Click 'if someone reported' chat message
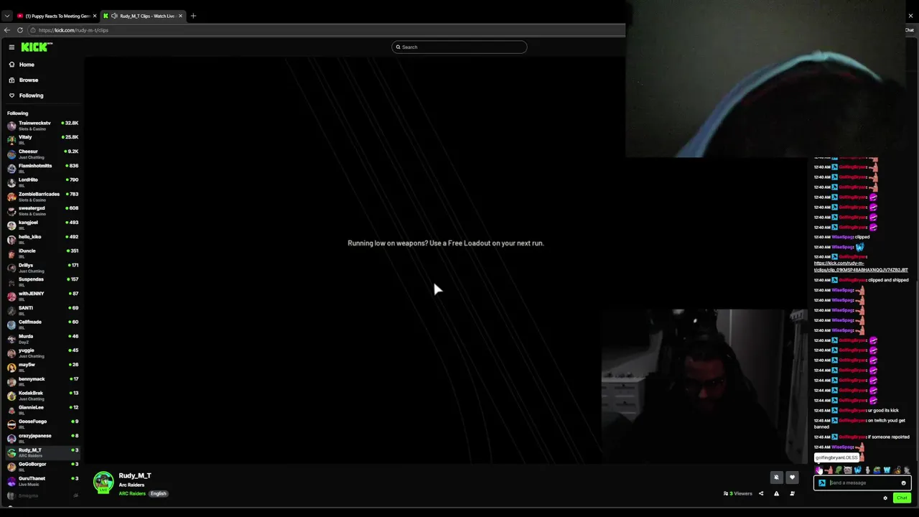Viewport: 919px width, 517px height. click(889, 437)
